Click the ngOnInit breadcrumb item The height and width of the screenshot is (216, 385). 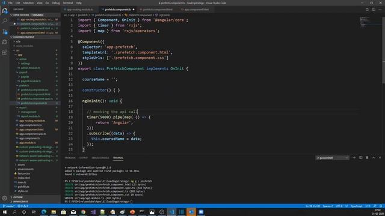164,15
